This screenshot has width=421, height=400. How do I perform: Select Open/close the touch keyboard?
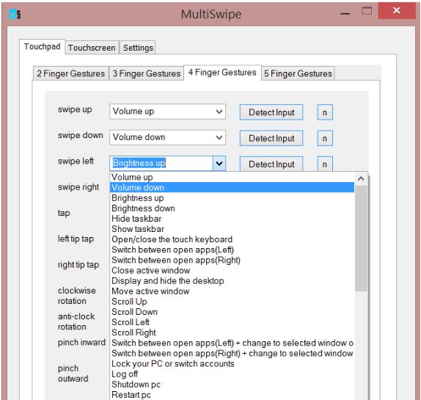233,239
